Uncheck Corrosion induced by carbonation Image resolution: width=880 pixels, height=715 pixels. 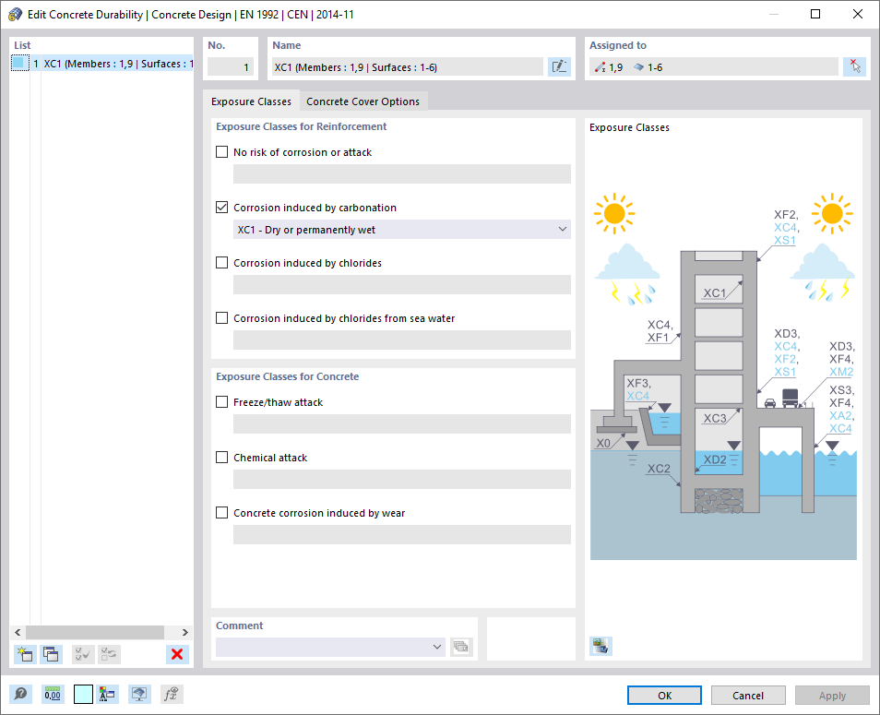222,207
